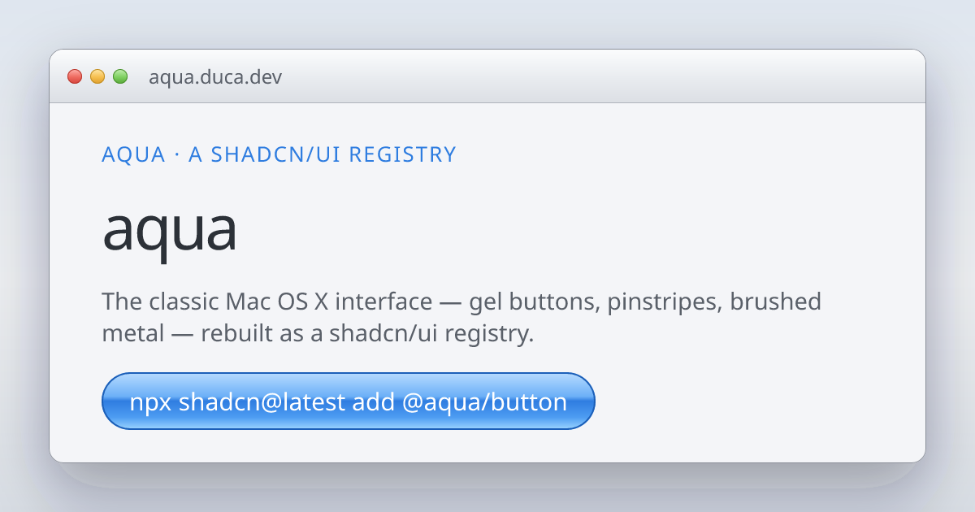Viewport: 975px width, 512px height.
Task: Click the word 'REGISTRY' in the blue eyebrow text
Action: [x=402, y=154]
